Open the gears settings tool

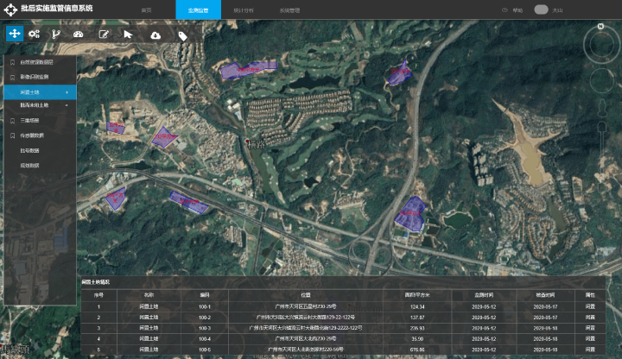pyautogui.click(x=35, y=34)
